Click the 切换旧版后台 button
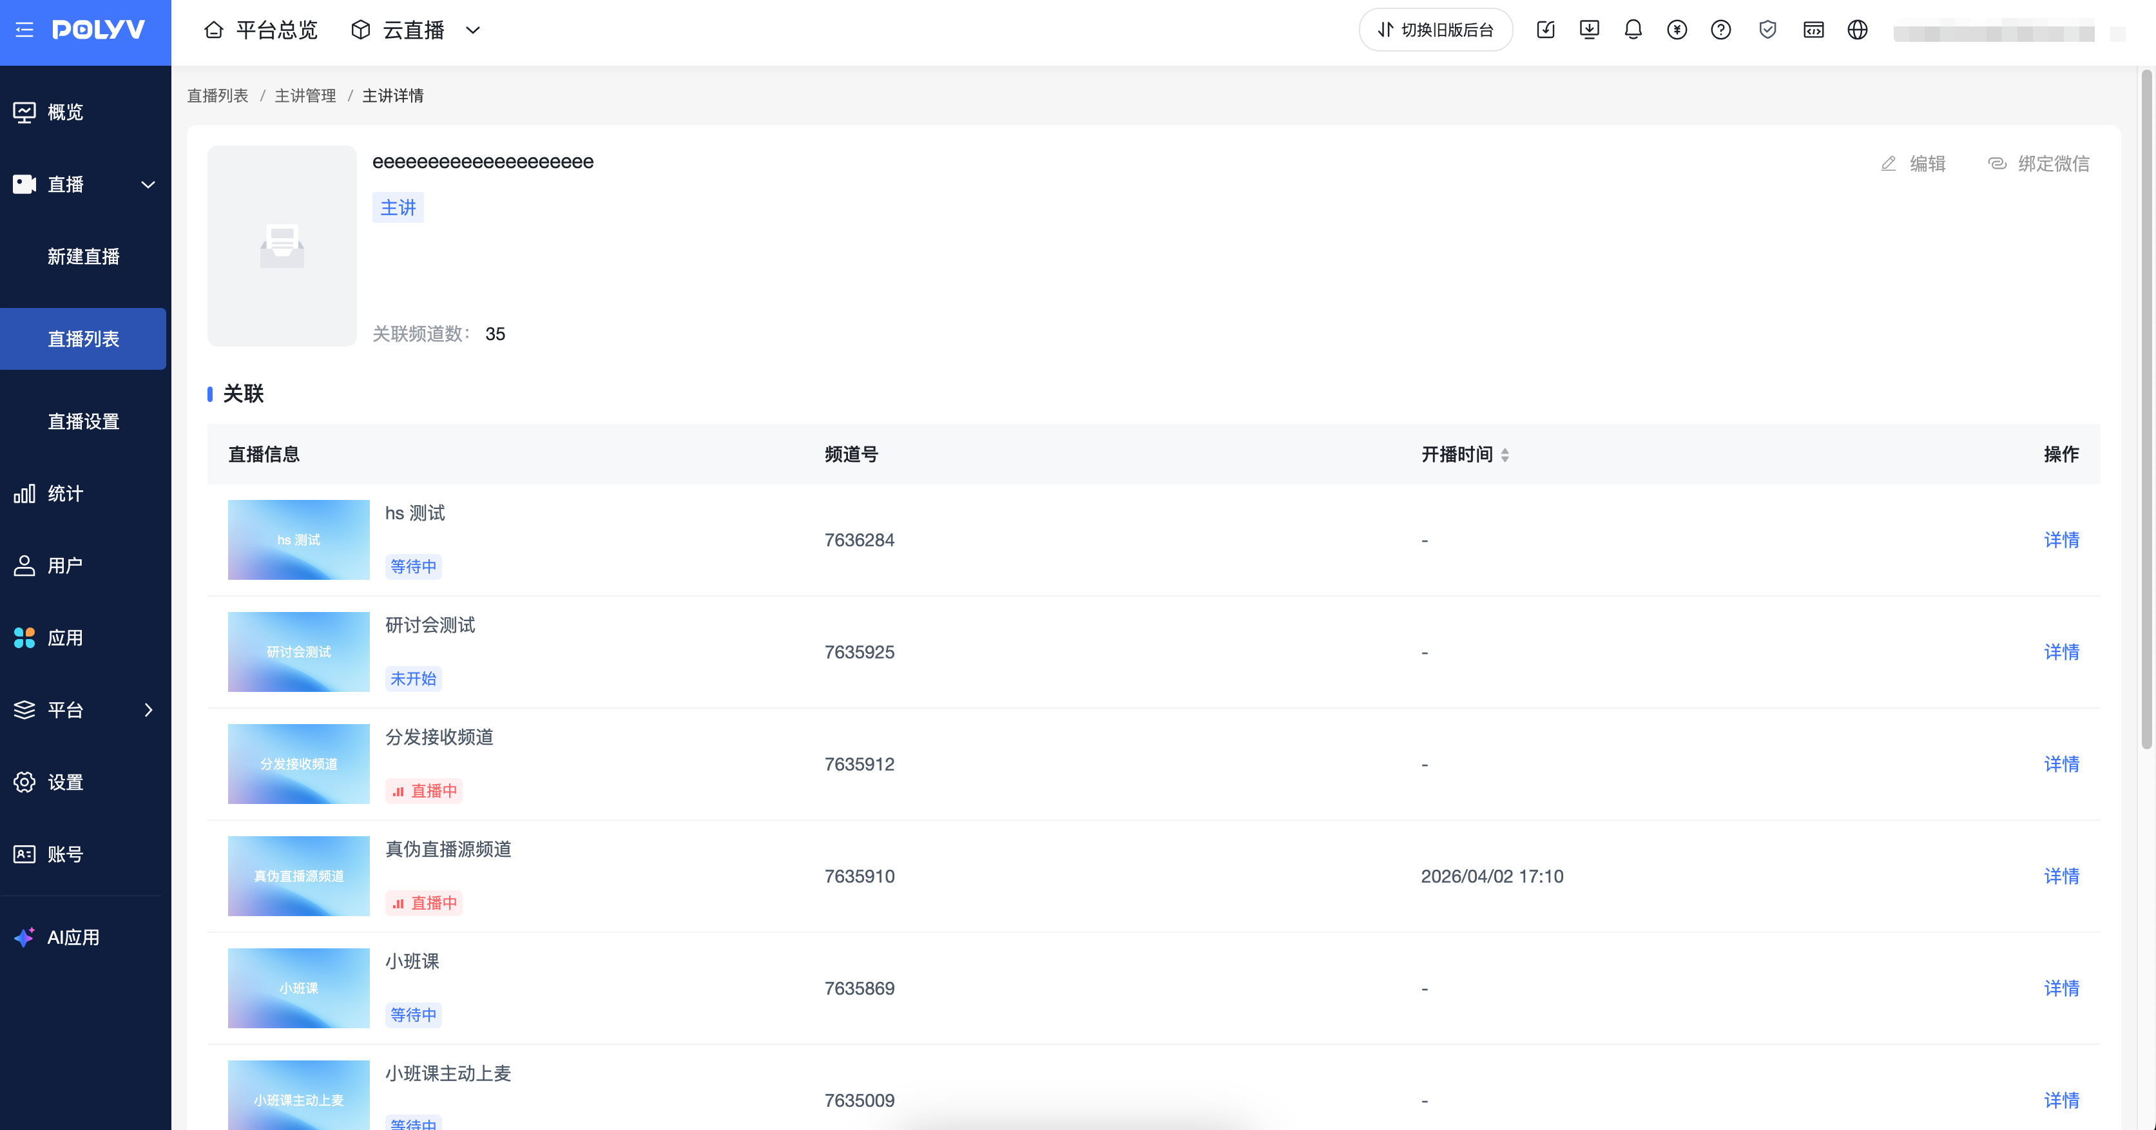 click(1436, 30)
